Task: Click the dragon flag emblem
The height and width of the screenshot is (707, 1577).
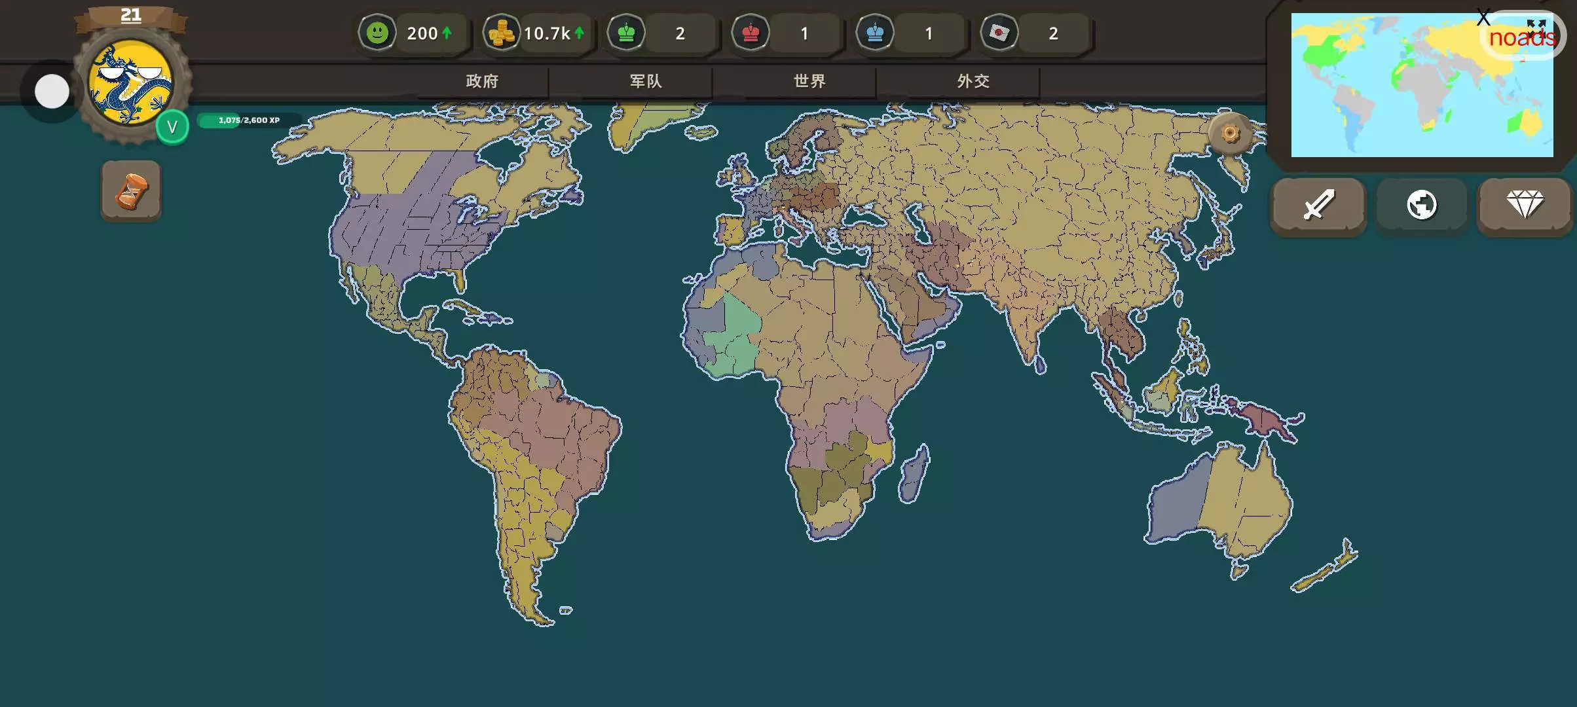Action: [131, 82]
